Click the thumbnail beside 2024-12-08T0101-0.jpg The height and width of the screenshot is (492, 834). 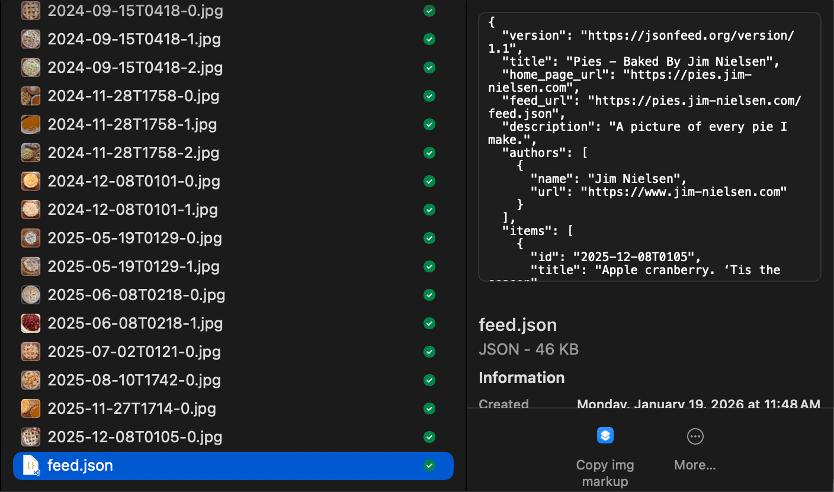point(30,181)
